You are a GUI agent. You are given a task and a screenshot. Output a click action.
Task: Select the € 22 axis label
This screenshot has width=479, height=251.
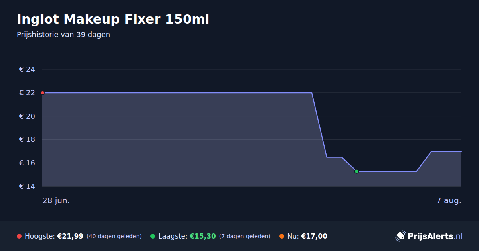pyautogui.click(x=27, y=93)
